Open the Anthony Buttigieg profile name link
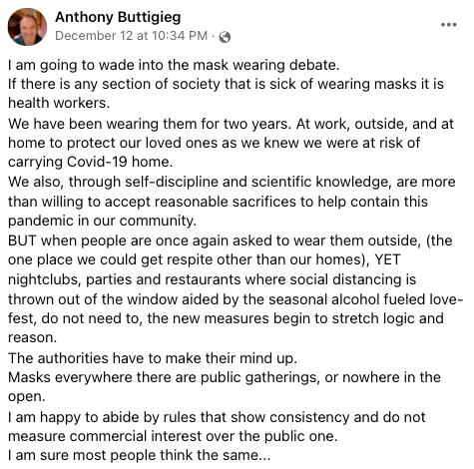This screenshot has width=474, height=469. [118, 17]
